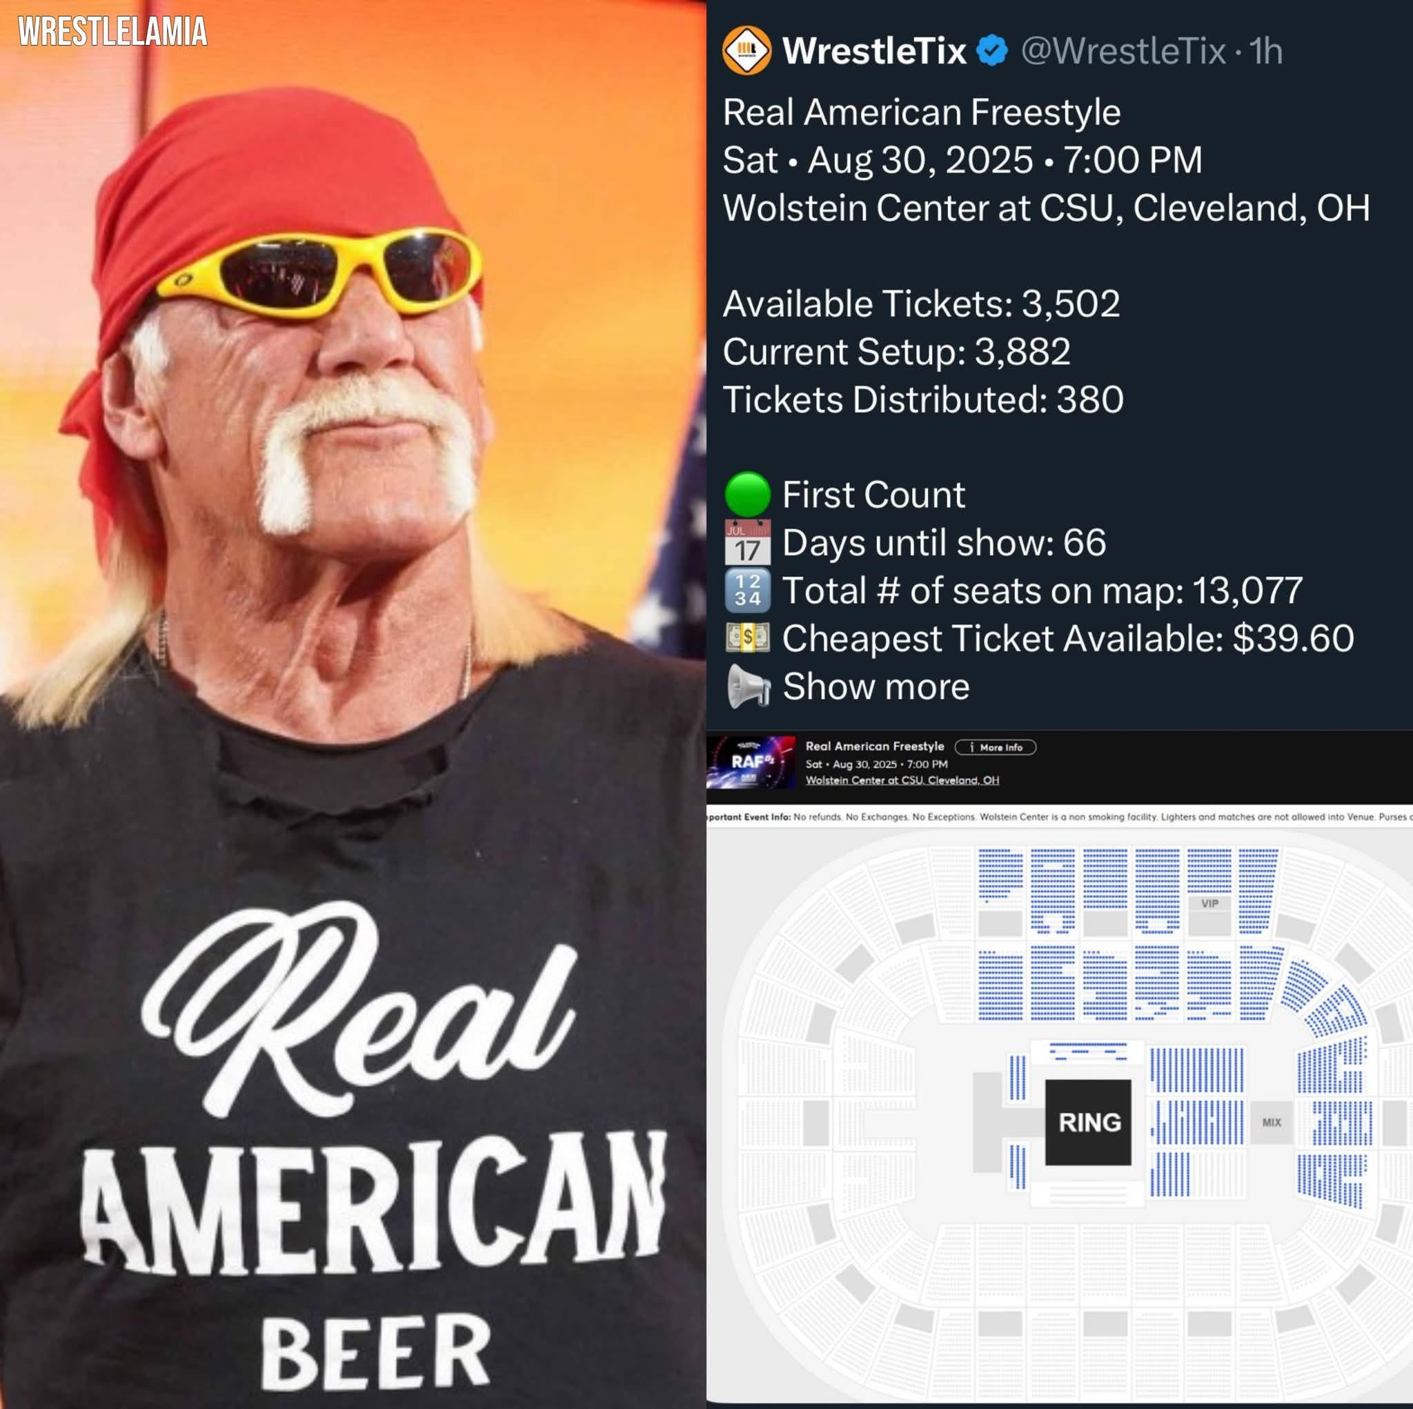Image resolution: width=1413 pixels, height=1409 pixels.
Task: Click the dollar banknote emoji
Action: click(x=747, y=637)
